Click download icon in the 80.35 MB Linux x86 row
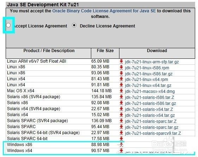The height and width of the screenshot is (157, 198). click(x=121, y=67)
